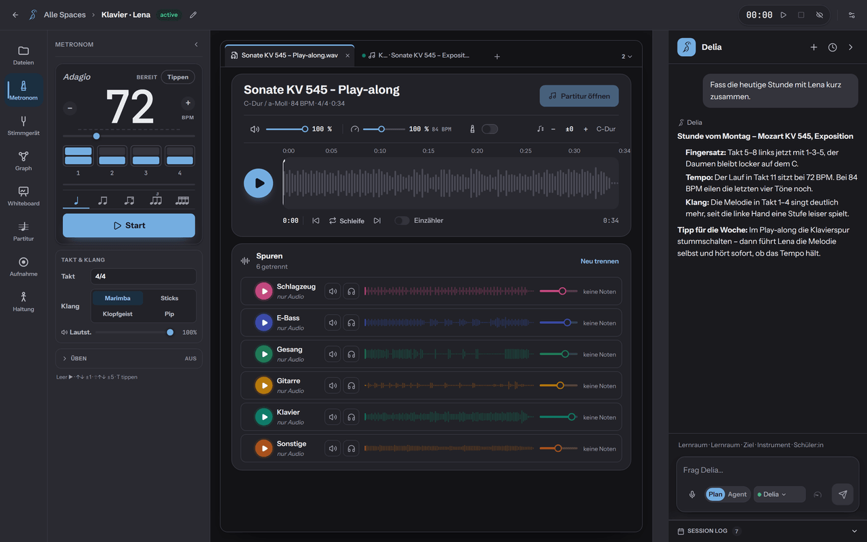Open the Takt 4/4 time signature field
This screenshot has width=867, height=542.
[x=144, y=276]
